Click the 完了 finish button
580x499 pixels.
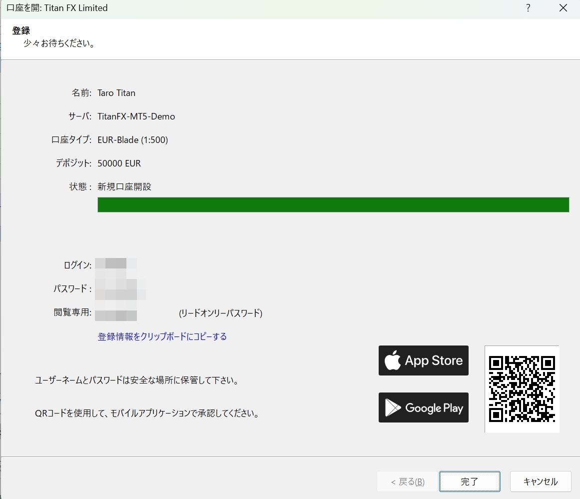pos(470,481)
